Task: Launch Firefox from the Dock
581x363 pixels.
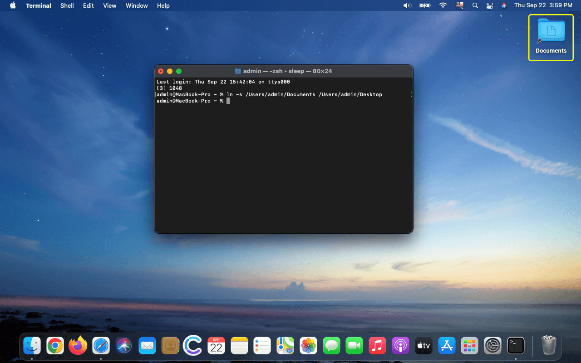Action: 78,345
